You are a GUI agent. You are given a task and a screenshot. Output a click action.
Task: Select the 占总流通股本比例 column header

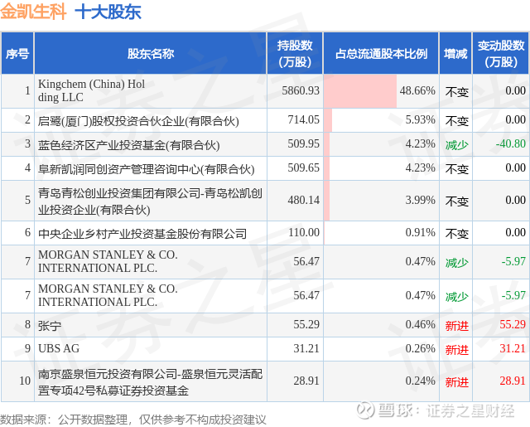point(381,53)
